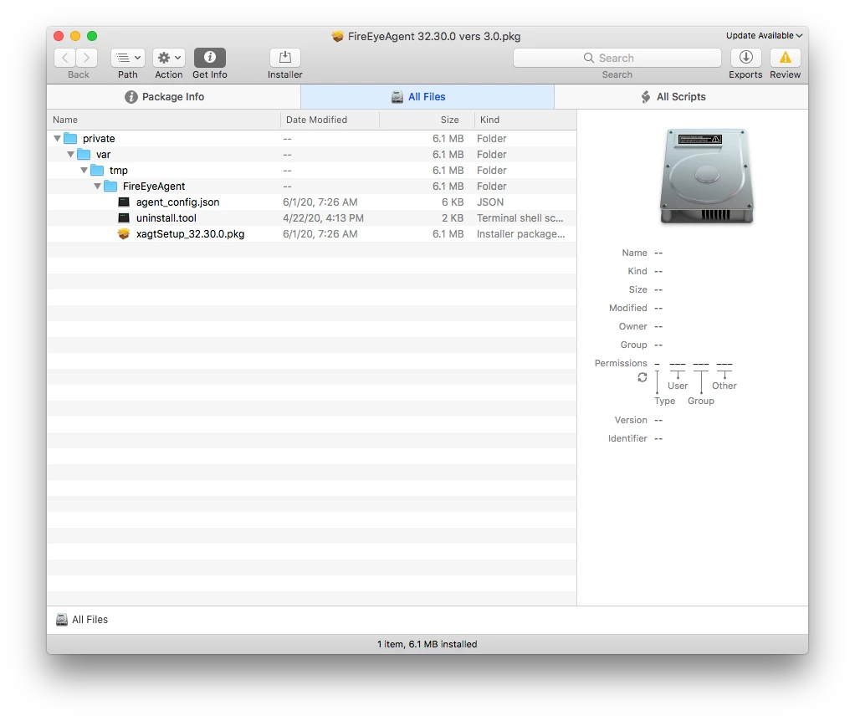Viewport: 855px width, 721px height.
Task: Select the xagtSetup_32.30.0.pkg package icon
Action: pyautogui.click(x=124, y=234)
